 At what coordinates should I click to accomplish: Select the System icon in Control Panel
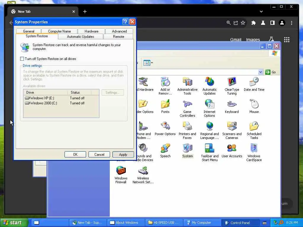[187, 151]
